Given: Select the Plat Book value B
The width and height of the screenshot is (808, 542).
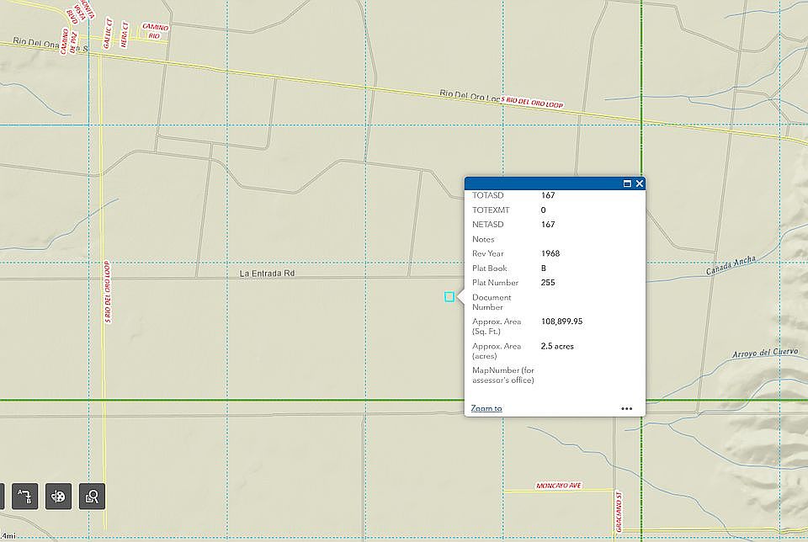Looking at the screenshot, I should coord(544,268).
